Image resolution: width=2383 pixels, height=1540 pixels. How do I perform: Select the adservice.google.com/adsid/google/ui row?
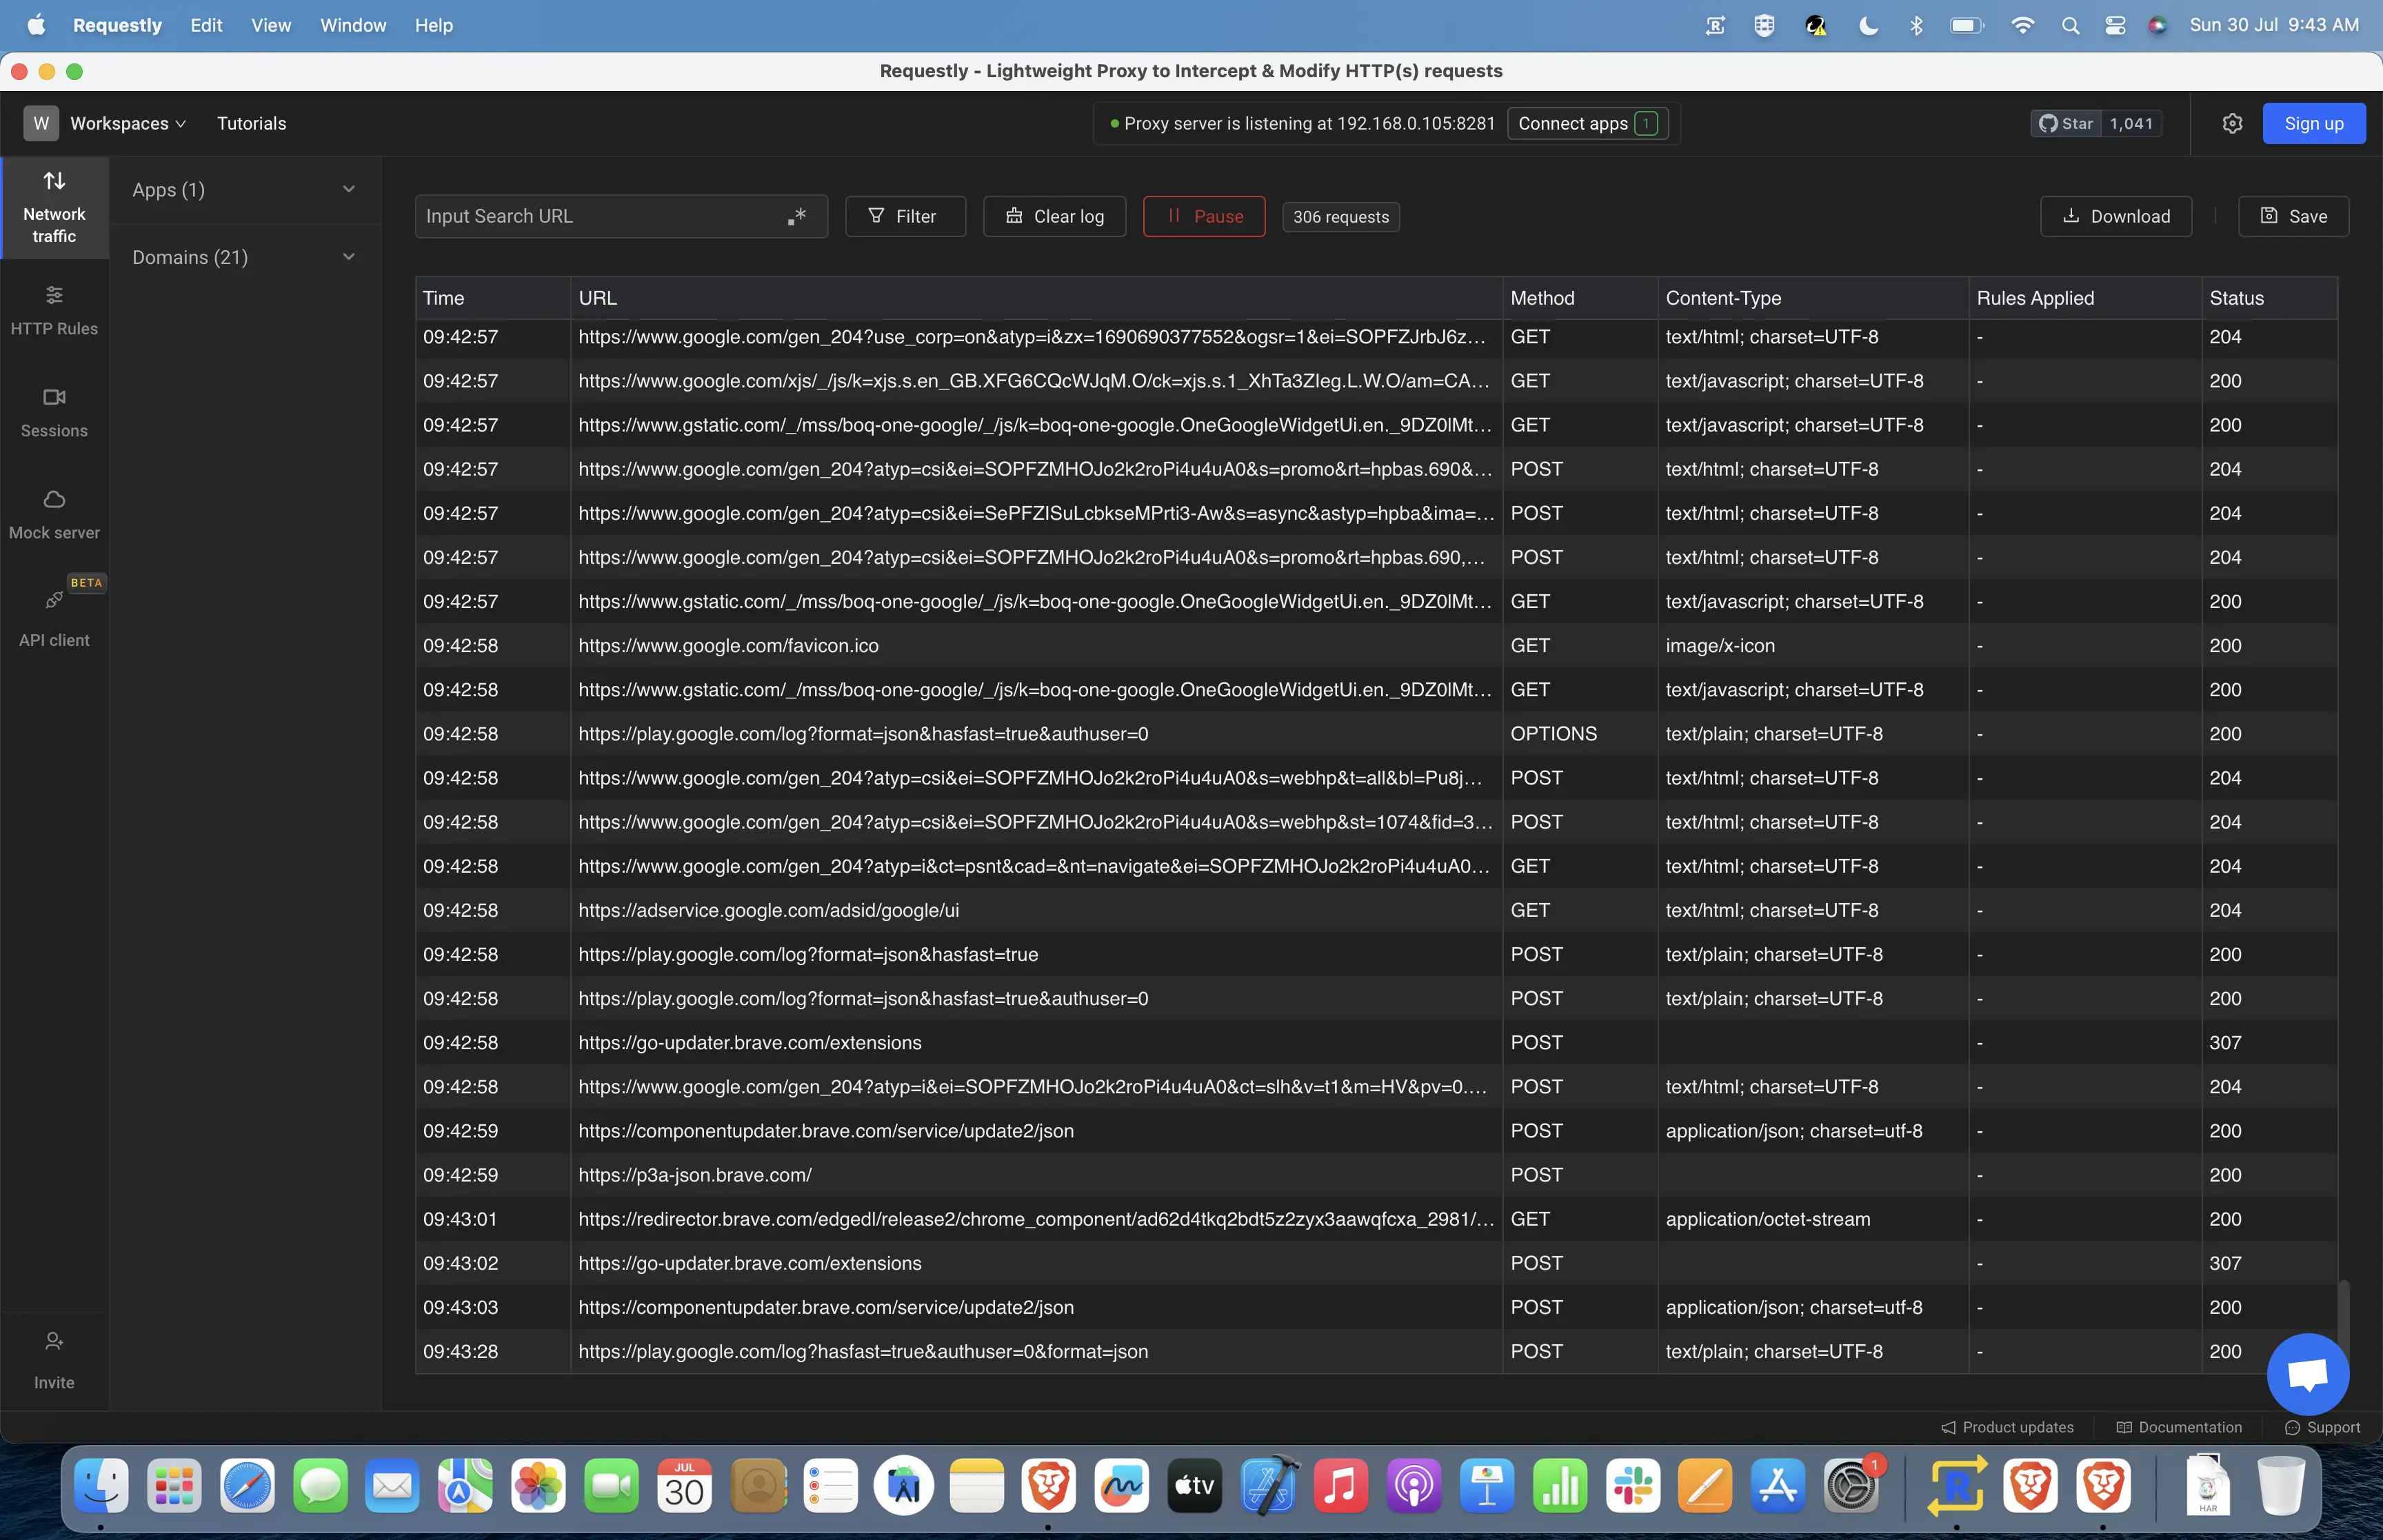coord(1376,910)
